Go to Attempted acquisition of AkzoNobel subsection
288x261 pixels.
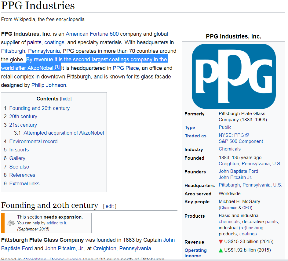tap(64, 133)
